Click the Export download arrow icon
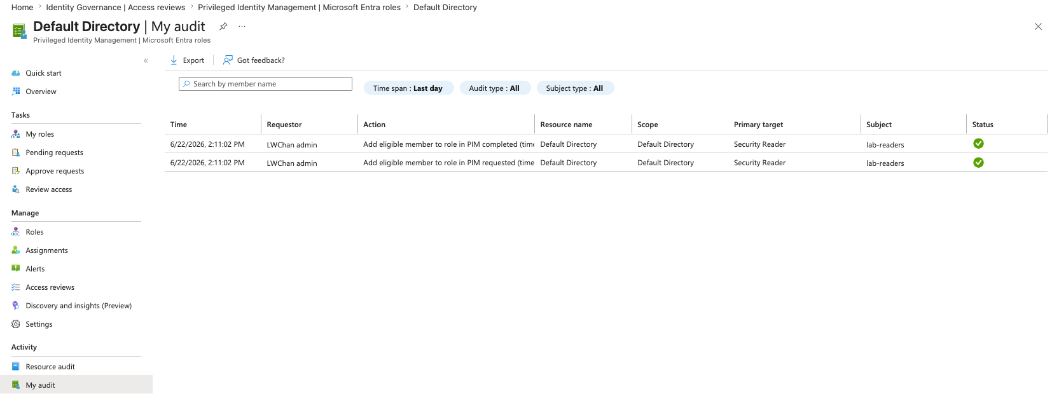Screen dimensions: 1059x396 tap(174, 60)
